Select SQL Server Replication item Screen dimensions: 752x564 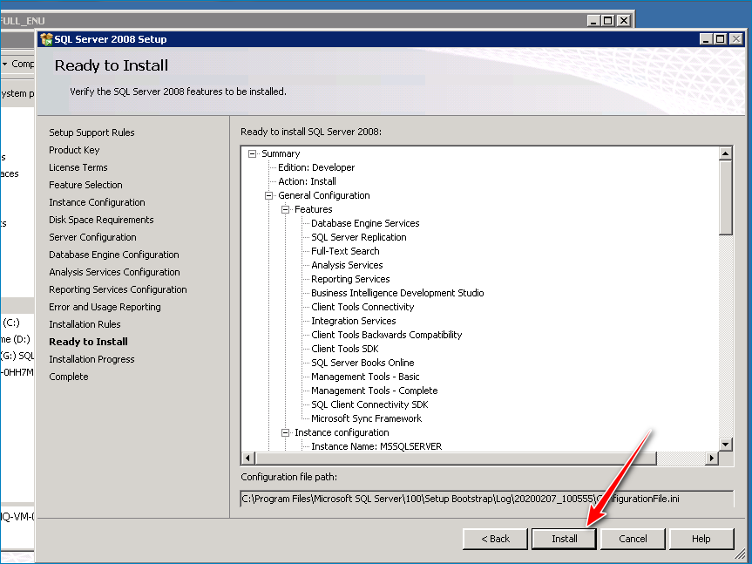pyautogui.click(x=359, y=237)
